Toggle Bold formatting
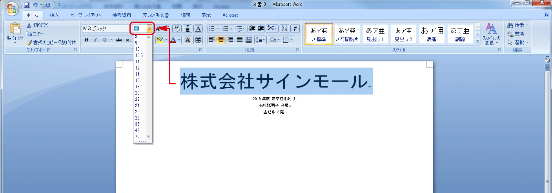This screenshot has height=193, width=552. pos(86,40)
